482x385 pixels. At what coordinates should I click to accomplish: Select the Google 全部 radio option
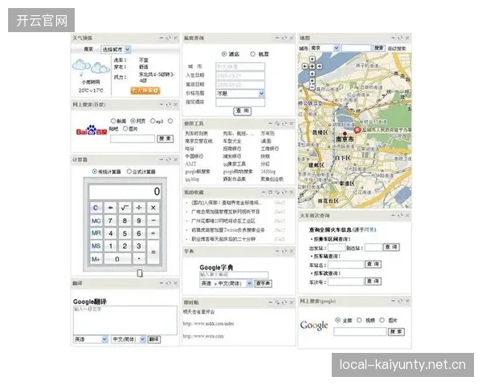[337, 320]
